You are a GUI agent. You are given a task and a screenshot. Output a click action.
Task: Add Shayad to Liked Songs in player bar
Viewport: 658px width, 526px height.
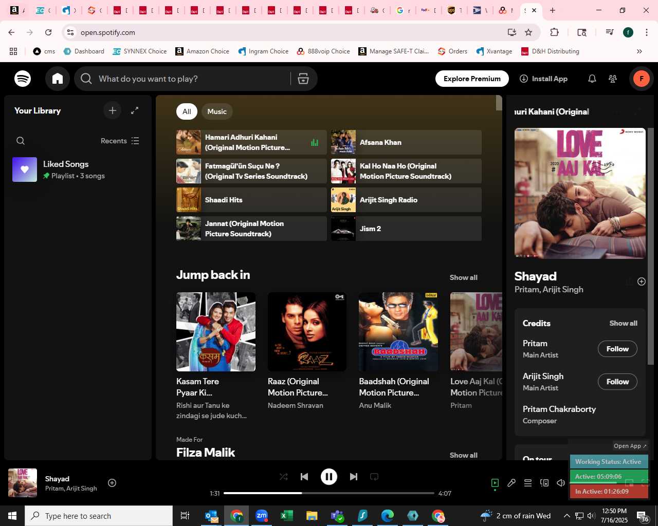pos(112,483)
